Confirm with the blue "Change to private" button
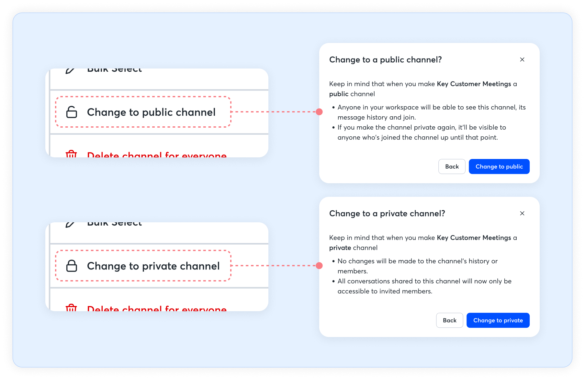 point(498,320)
